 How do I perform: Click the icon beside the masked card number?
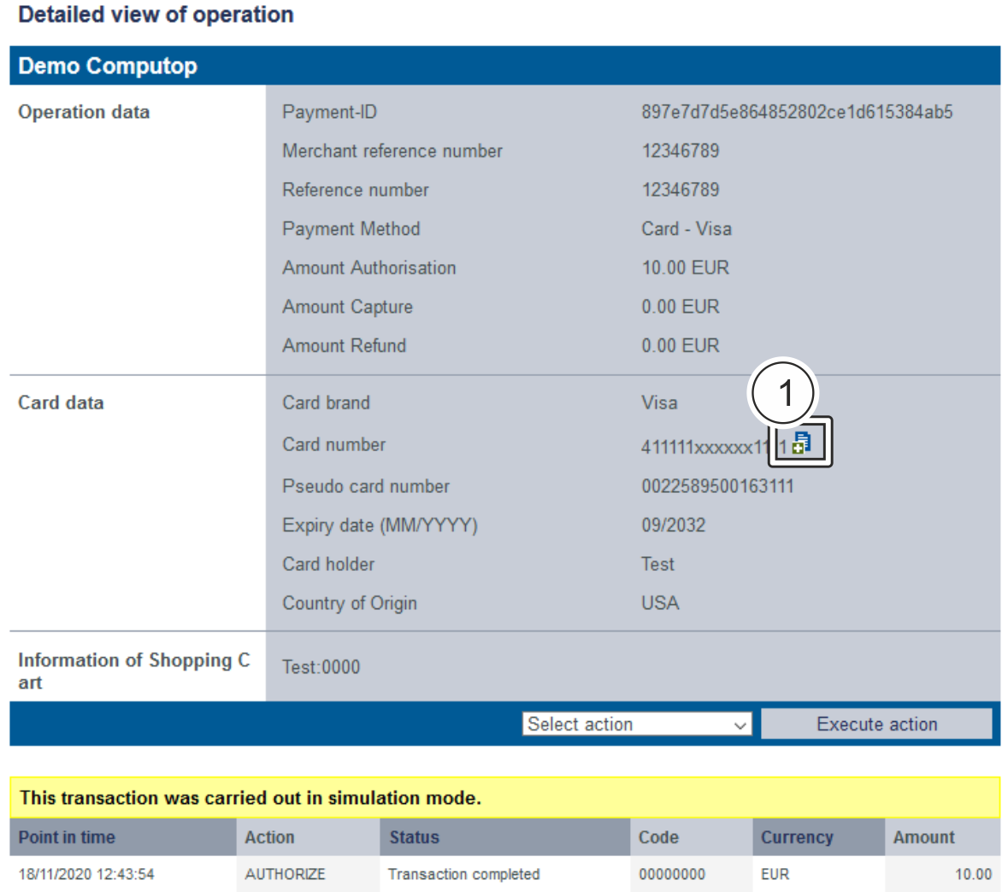801,443
